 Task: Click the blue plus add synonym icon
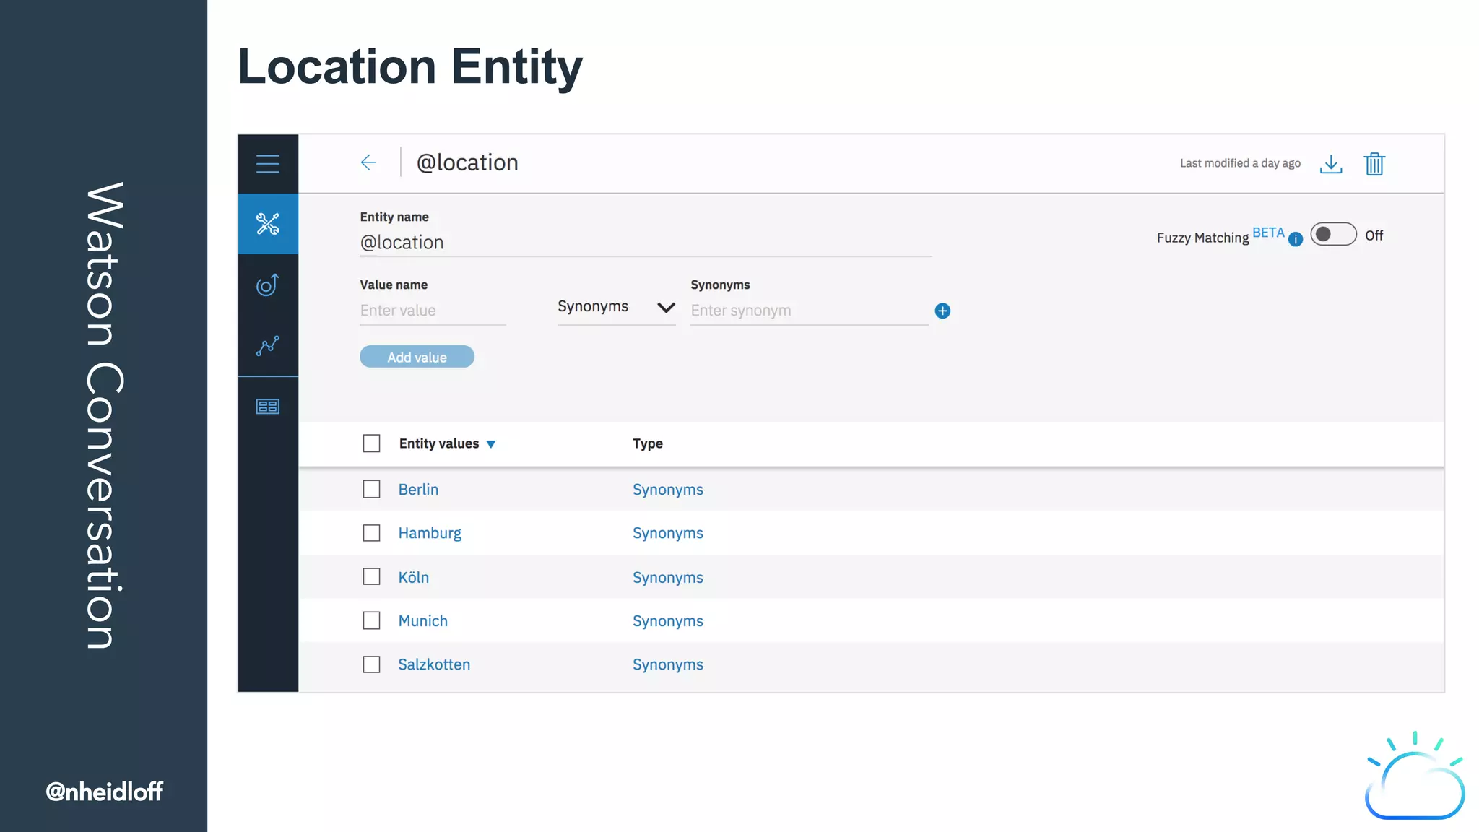942,311
